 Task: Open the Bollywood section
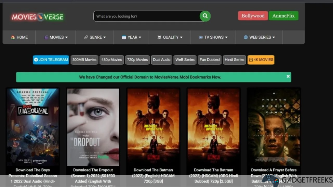click(x=253, y=16)
